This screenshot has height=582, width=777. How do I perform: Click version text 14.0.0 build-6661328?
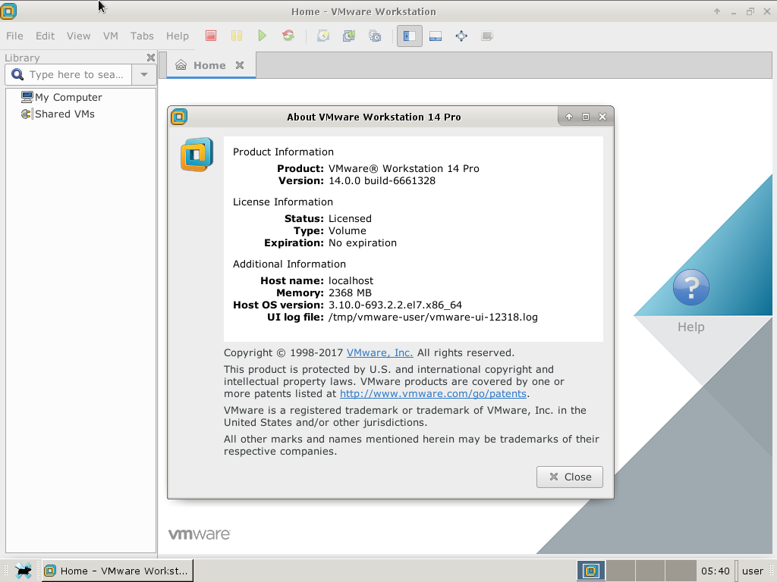click(x=382, y=180)
